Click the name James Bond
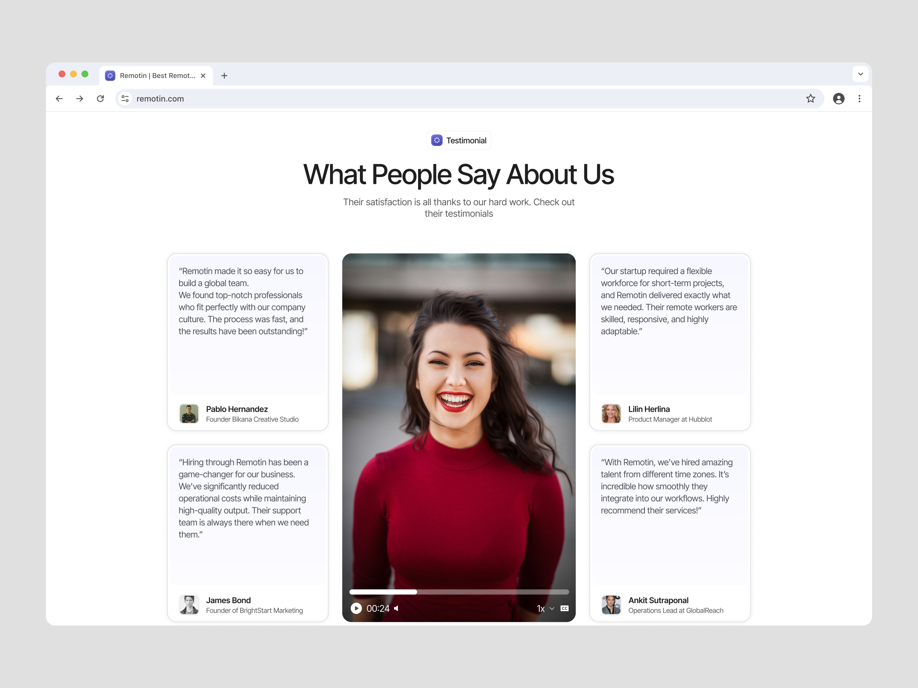The image size is (918, 688). pyautogui.click(x=228, y=600)
